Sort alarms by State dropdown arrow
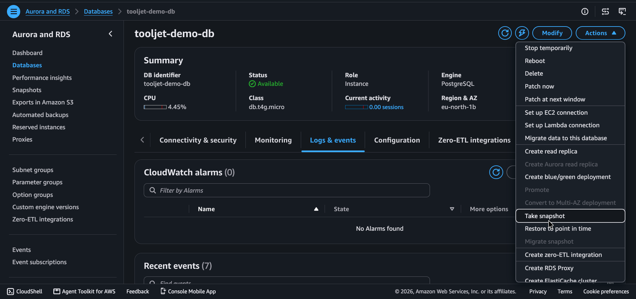636x299 pixels. coord(452,209)
